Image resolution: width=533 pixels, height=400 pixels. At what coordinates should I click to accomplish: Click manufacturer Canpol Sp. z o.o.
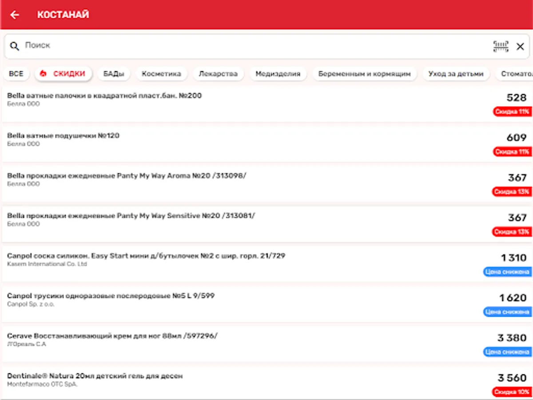(x=31, y=304)
